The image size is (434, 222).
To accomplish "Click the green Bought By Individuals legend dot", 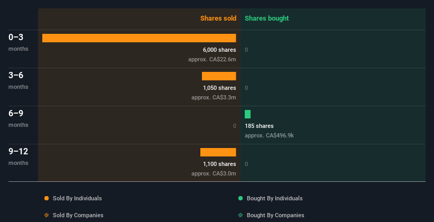I will coord(241,198).
